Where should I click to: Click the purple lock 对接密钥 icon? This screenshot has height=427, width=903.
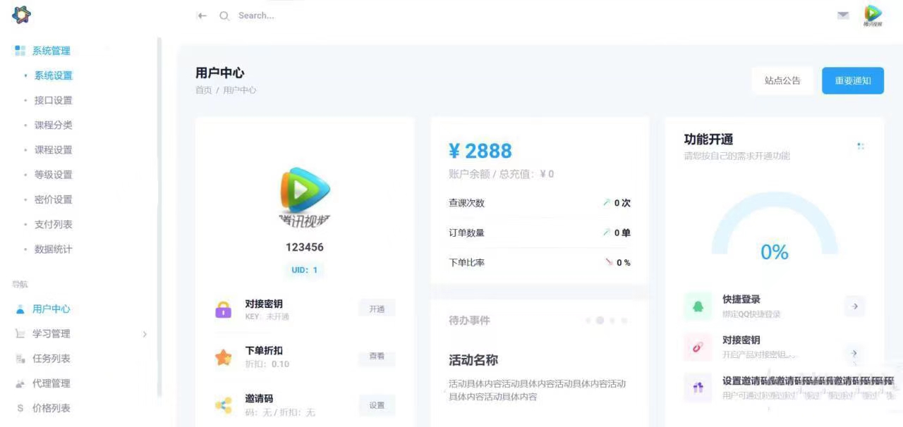(224, 309)
